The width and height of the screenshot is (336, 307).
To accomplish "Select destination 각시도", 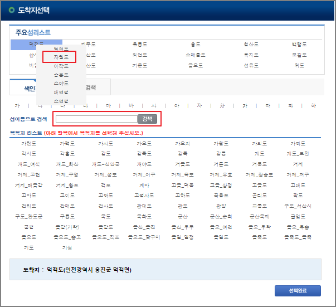I will (x=29, y=154).
